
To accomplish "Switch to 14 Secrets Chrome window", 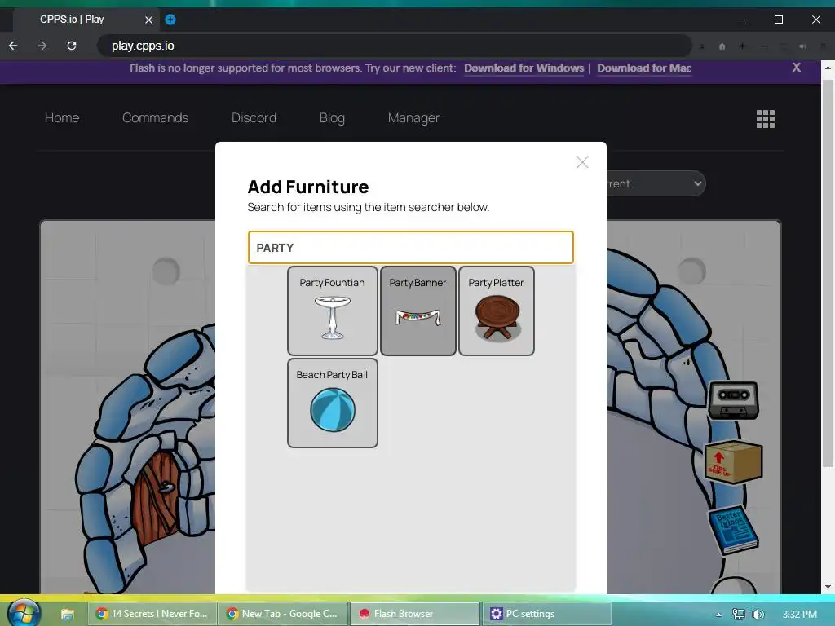I will coord(152,614).
